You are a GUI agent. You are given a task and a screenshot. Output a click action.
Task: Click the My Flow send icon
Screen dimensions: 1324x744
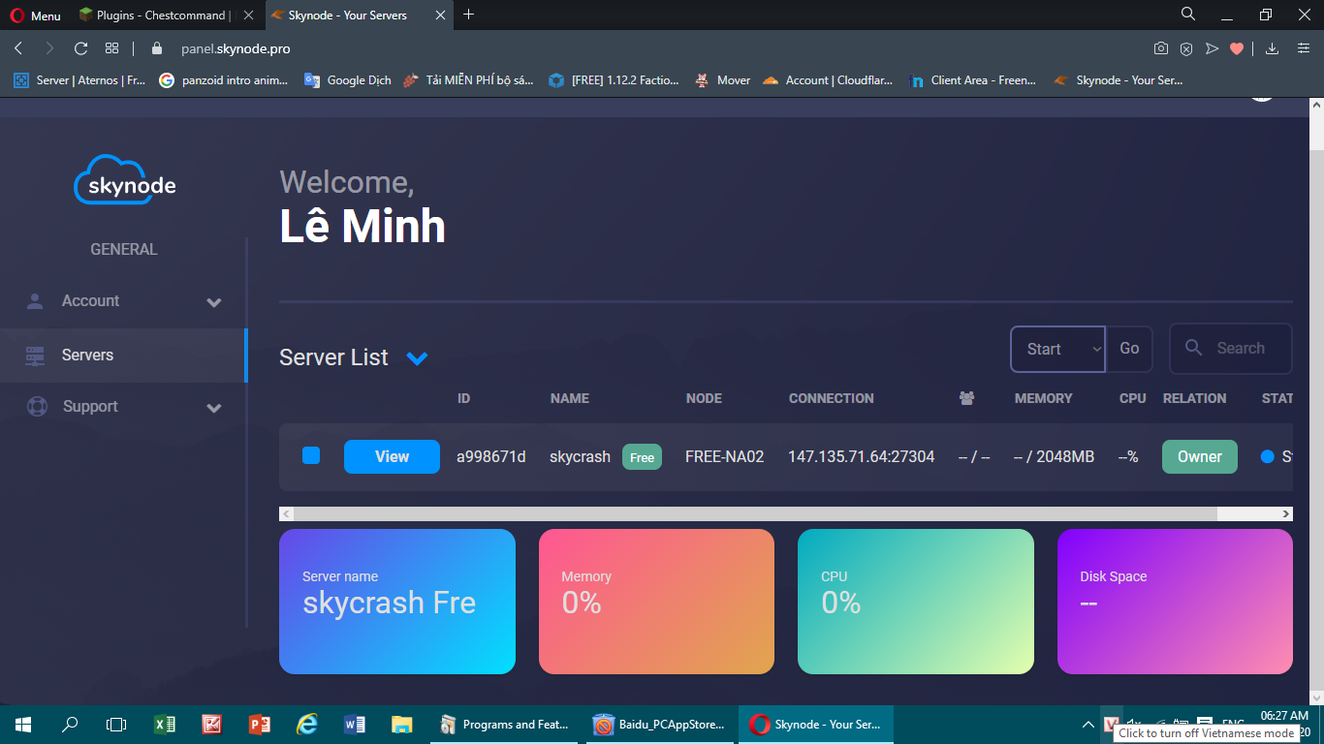(1212, 48)
